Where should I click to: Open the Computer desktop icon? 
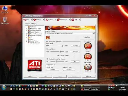click(5, 10)
